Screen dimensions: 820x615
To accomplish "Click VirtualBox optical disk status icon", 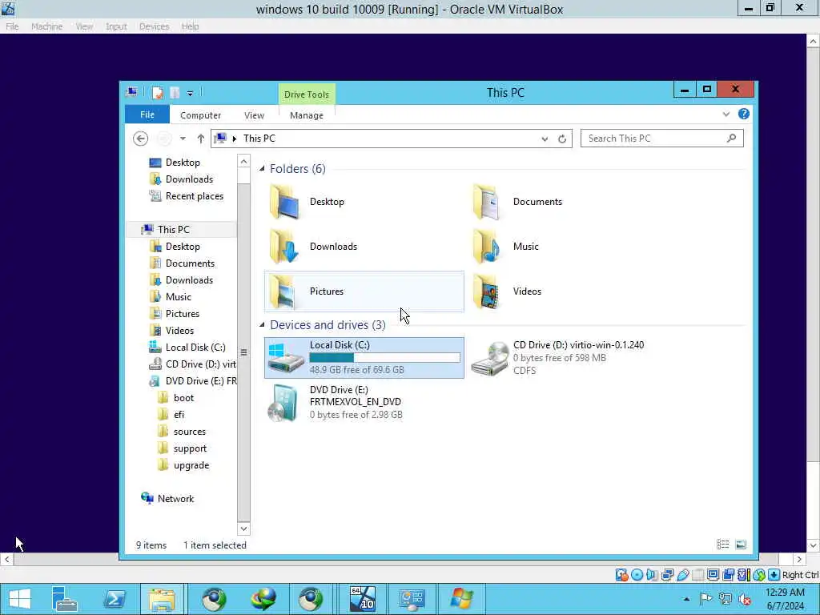I will [637, 575].
